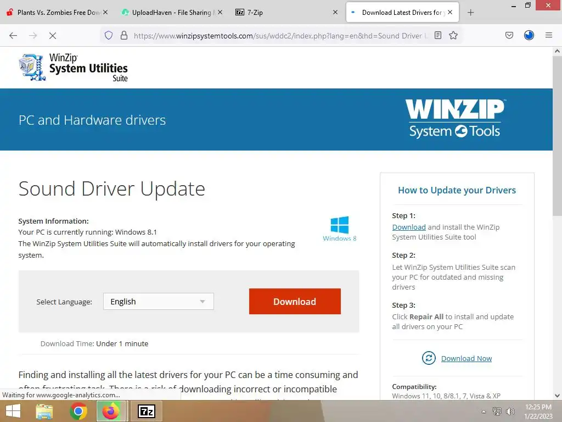Click the Sound Driver Update heading
Screen dimensions: 562x422
pyautogui.click(x=111, y=188)
